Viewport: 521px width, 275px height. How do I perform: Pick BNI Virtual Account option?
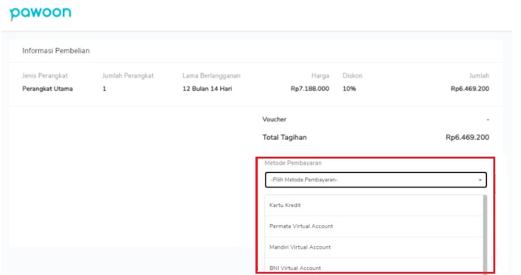point(374,266)
